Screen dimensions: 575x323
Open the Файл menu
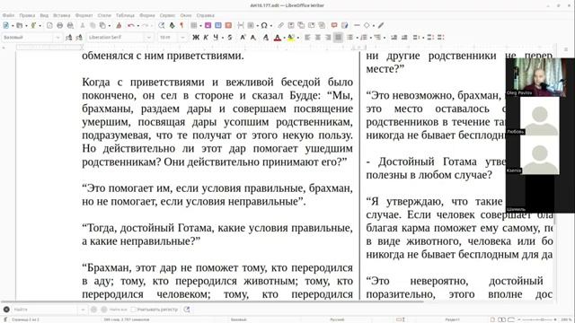[8, 15]
